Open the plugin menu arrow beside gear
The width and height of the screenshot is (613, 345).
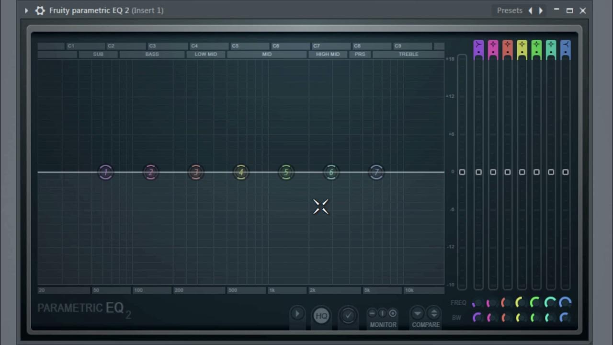point(26,11)
